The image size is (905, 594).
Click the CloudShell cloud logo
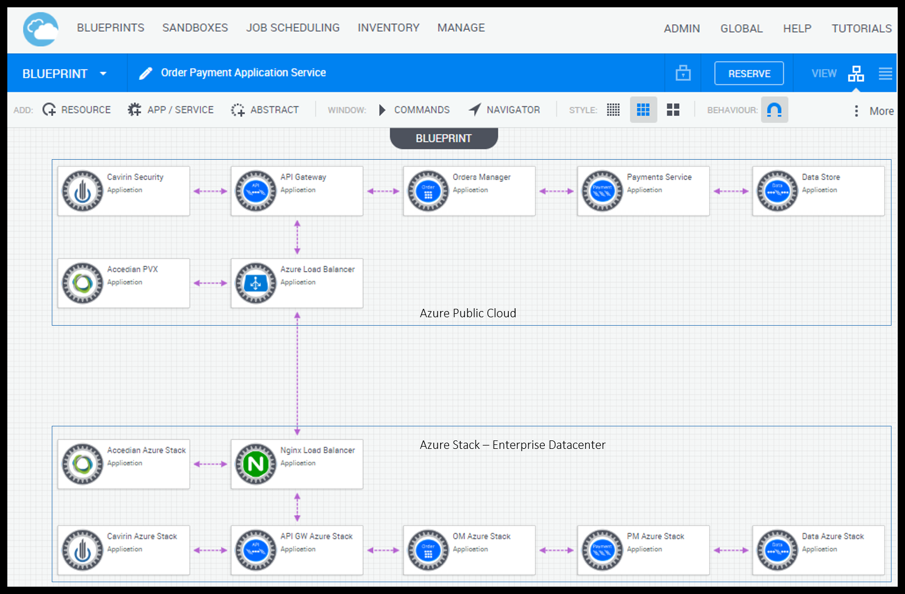point(41,29)
